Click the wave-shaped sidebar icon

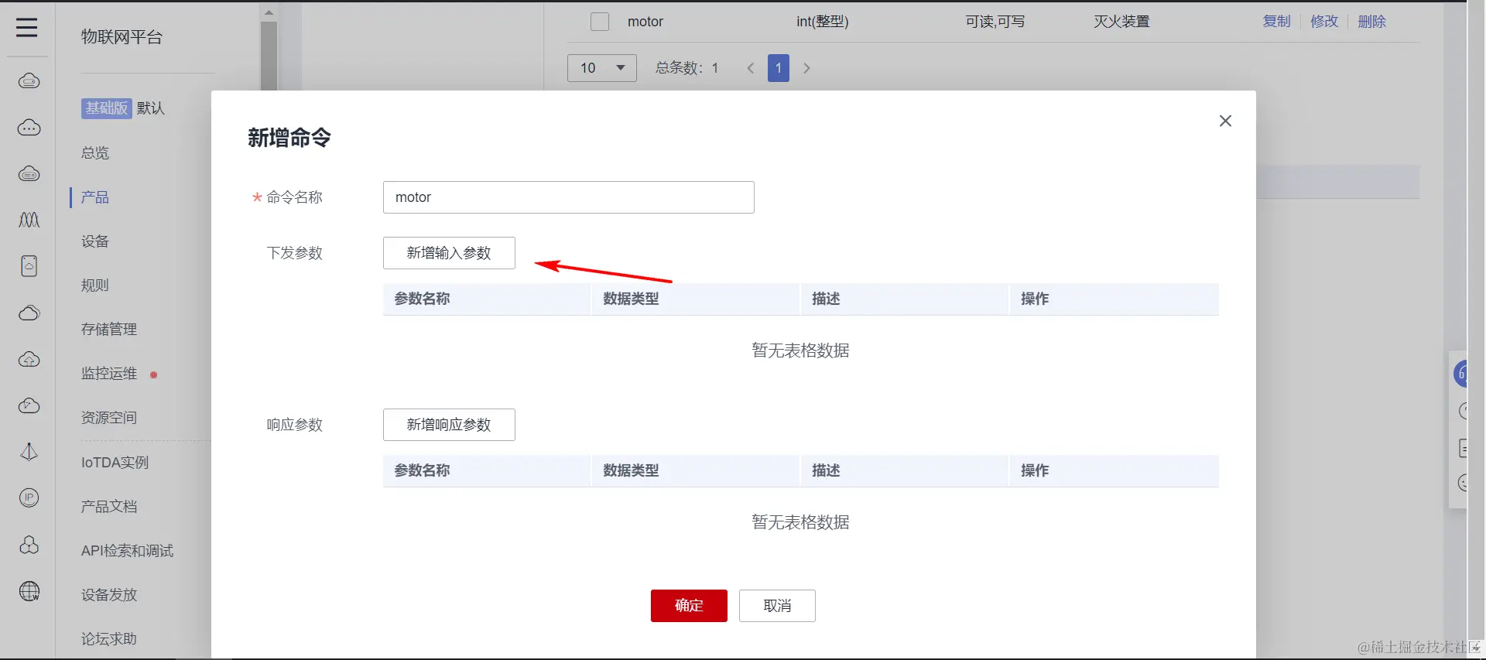29,220
